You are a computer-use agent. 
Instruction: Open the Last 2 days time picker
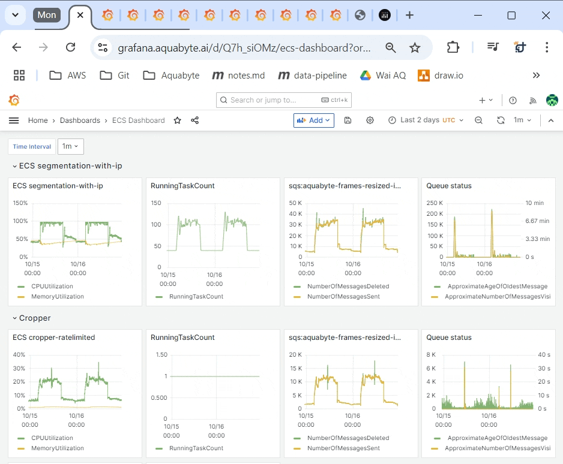pos(426,120)
